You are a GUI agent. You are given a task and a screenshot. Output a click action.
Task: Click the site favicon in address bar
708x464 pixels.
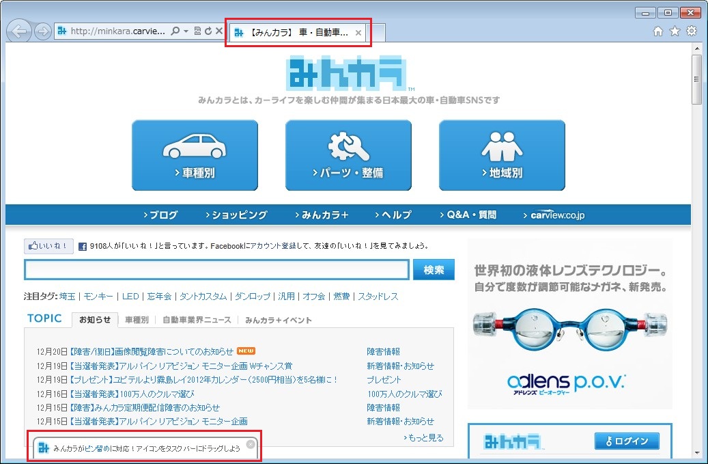[62, 31]
